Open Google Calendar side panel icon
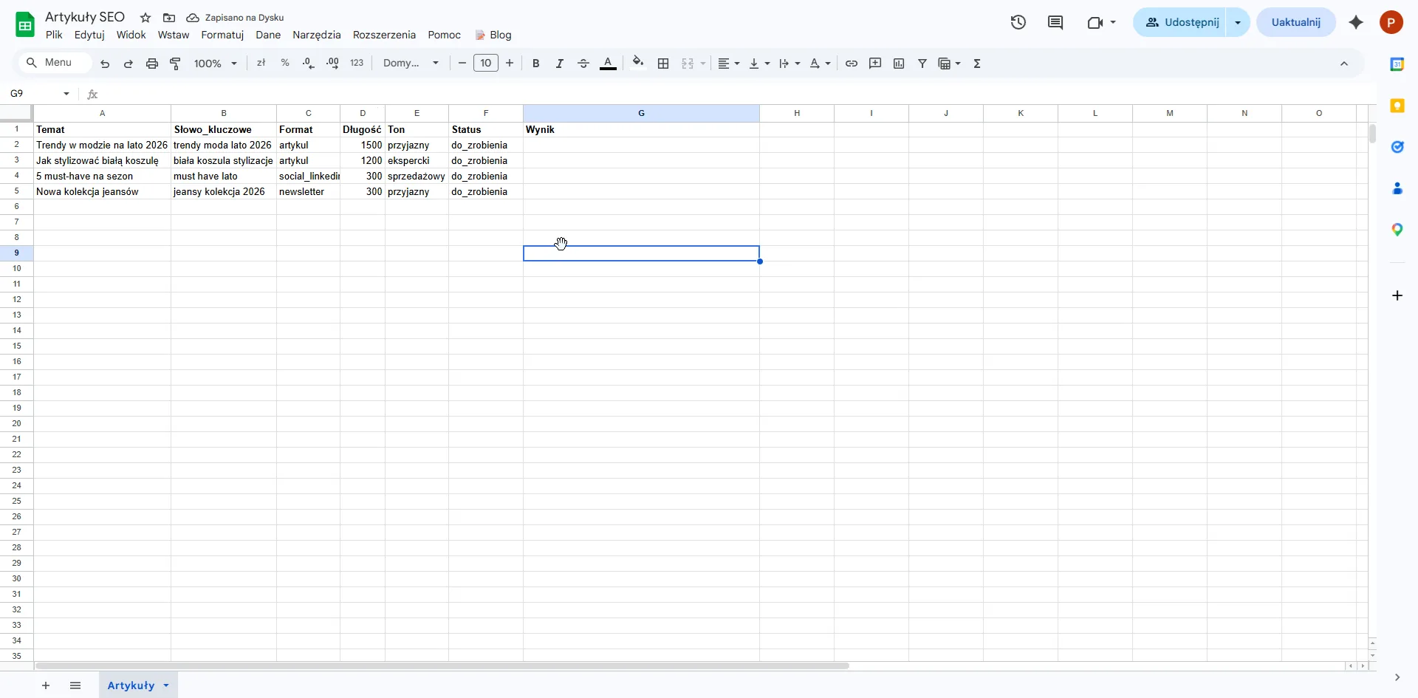1418x698 pixels. (1397, 64)
